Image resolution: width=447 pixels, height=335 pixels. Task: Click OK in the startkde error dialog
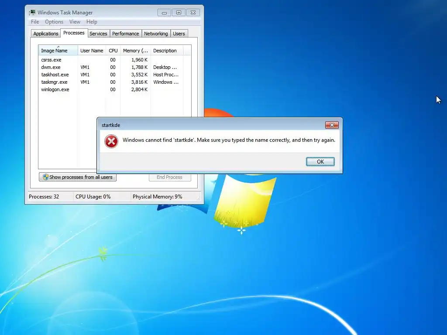coord(320,161)
